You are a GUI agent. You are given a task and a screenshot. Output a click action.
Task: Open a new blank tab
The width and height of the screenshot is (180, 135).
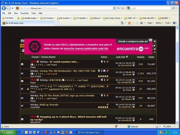pyautogui.click(x=57, y=23)
